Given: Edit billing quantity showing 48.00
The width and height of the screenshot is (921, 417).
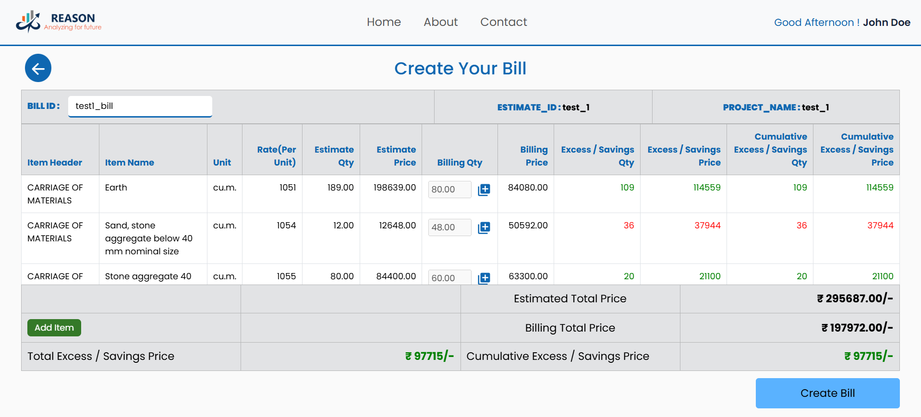Looking at the screenshot, I should click(449, 227).
